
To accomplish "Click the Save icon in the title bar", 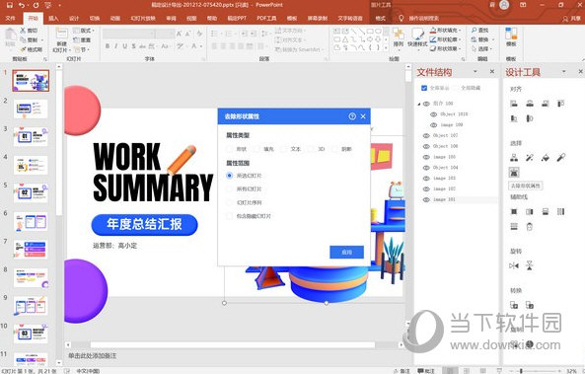I will coord(9,5).
